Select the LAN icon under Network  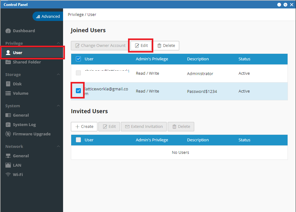pyautogui.click(x=8, y=165)
